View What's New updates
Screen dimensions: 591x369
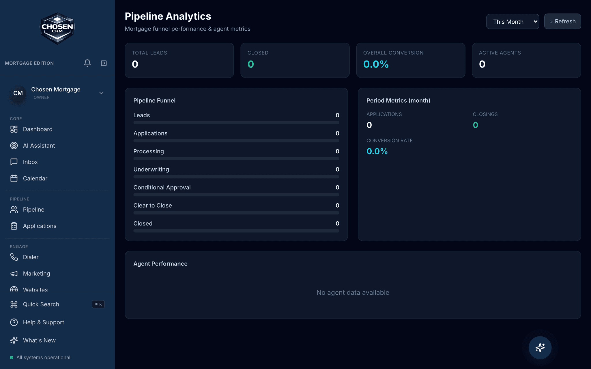point(57,340)
